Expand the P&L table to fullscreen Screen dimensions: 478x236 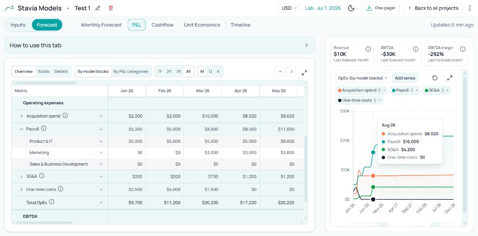304,73
